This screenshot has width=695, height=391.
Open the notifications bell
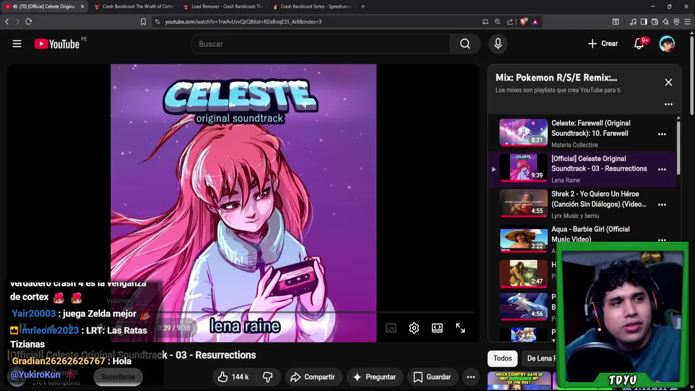point(639,44)
